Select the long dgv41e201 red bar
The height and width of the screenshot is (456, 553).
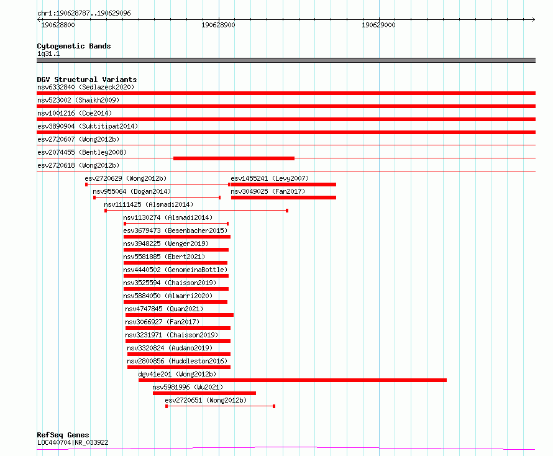[293, 380]
